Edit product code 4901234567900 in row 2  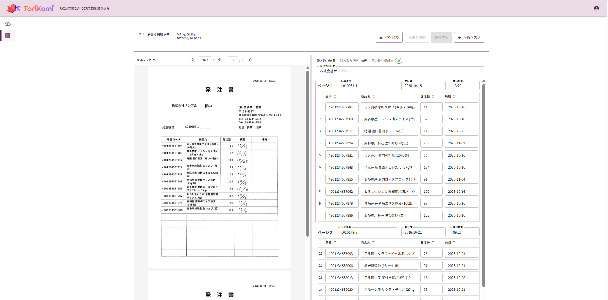pyautogui.click(x=342, y=119)
